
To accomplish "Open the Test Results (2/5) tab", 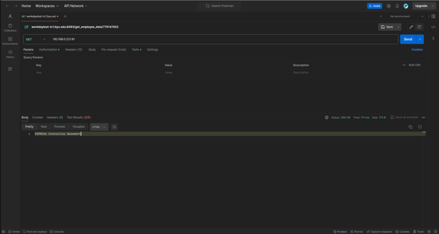I will pos(79,118).
